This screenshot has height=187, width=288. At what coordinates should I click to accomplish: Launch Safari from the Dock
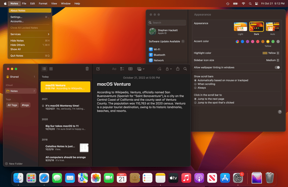pyautogui.click(x=44, y=178)
